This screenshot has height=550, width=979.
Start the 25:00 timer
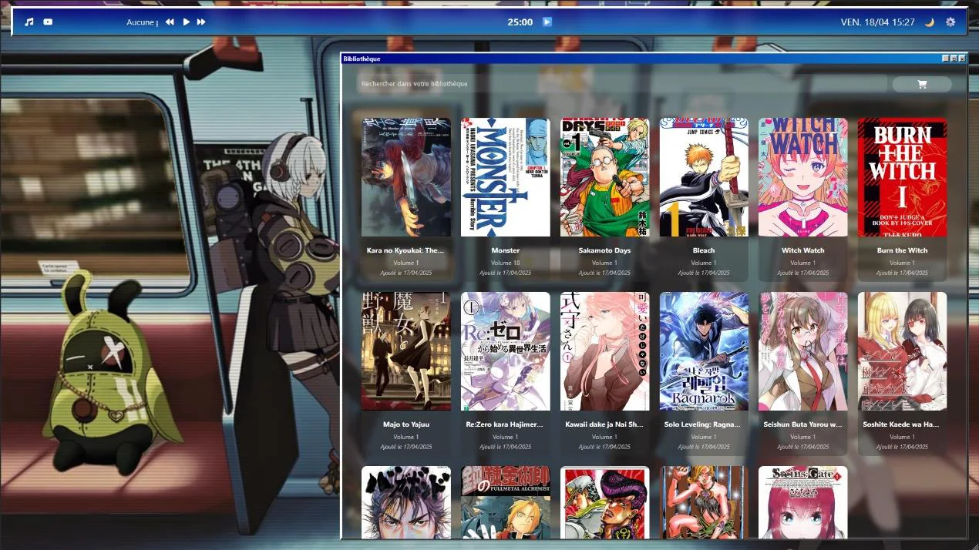pos(547,22)
